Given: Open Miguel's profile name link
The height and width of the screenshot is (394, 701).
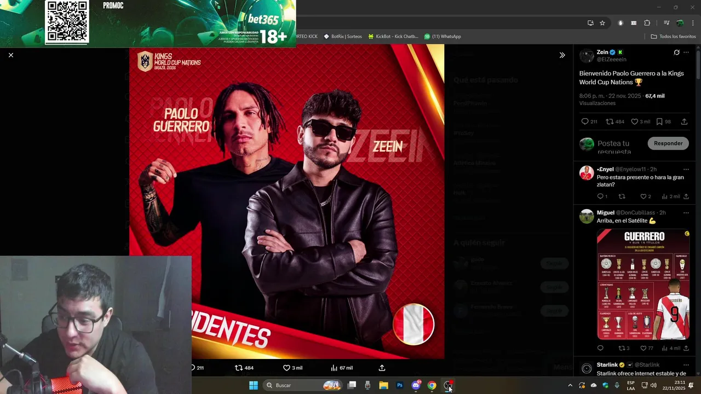Looking at the screenshot, I should (x=606, y=212).
